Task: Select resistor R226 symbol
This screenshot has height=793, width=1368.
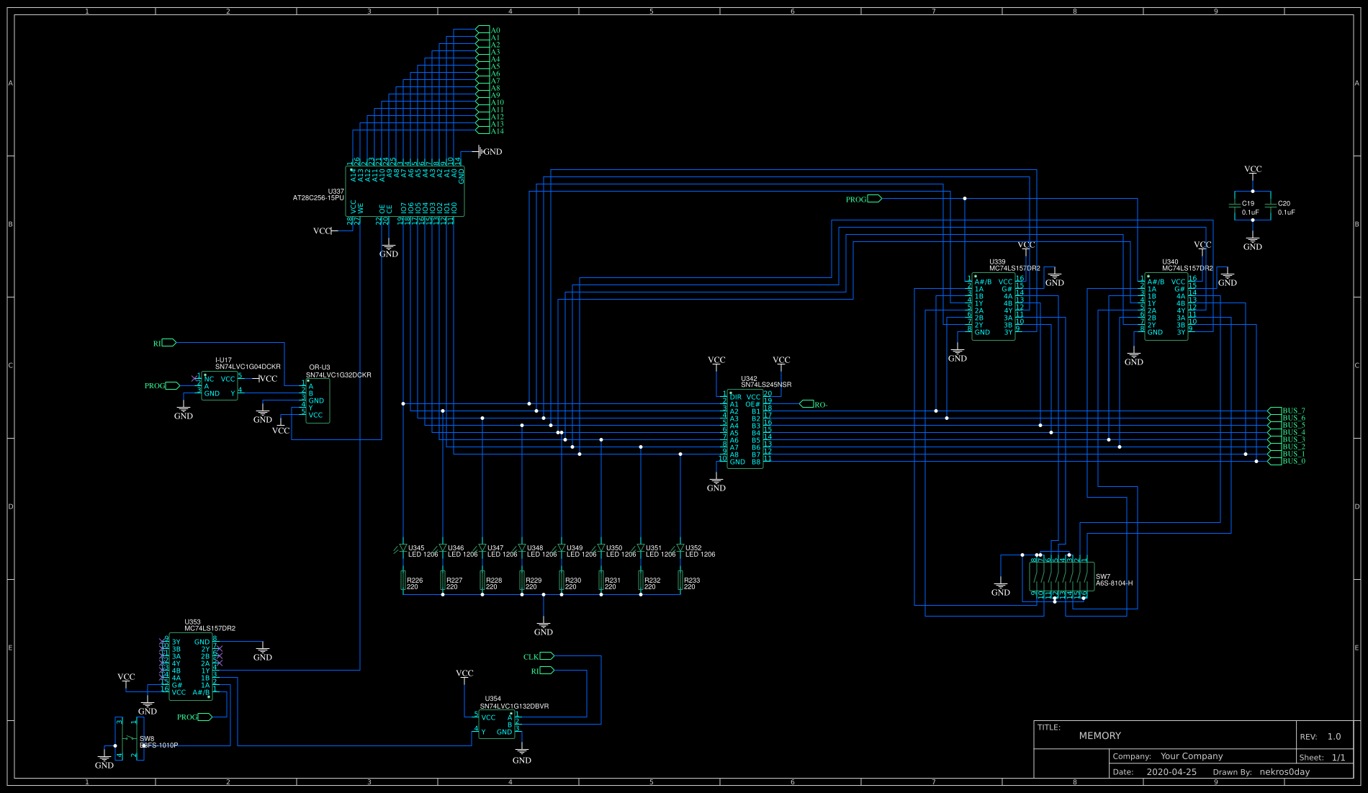Action: point(403,582)
